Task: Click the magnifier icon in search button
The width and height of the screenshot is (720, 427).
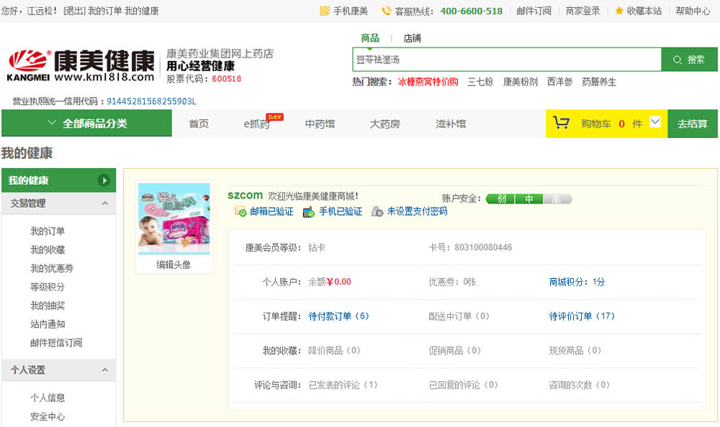Action: tap(678, 60)
